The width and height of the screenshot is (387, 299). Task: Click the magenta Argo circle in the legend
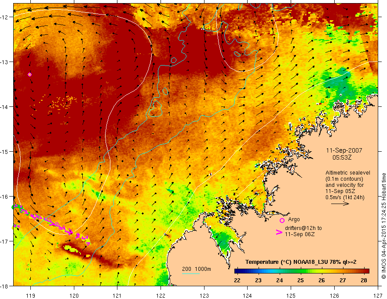click(282, 220)
